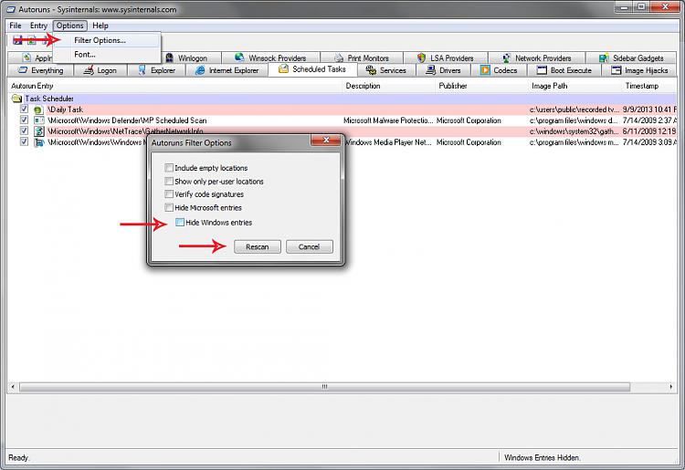Image resolution: width=685 pixels, height=470 pixels.
Task: Click the green Daily Task entry icon
Action: pos(38,110)
